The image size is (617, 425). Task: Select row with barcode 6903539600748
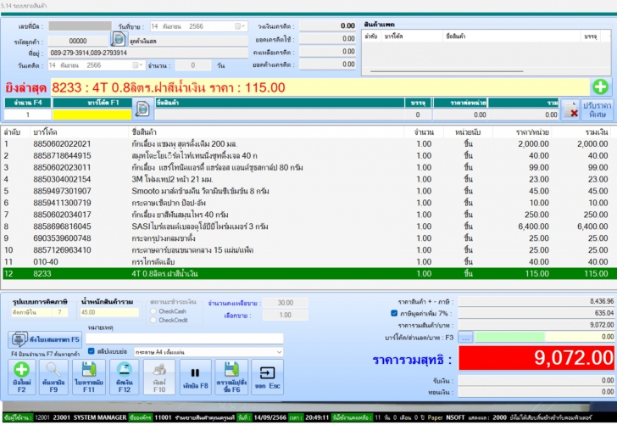tap(308, 238)
